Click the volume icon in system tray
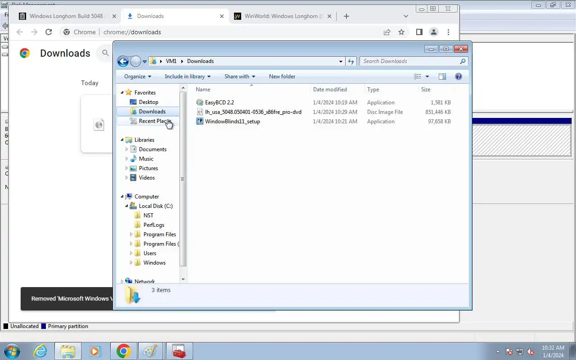Screen dimensions: 576x360 point(531,352)
